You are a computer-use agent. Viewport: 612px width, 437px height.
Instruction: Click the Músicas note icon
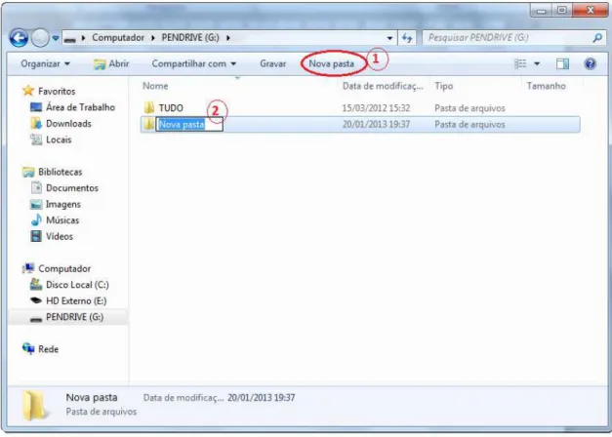pos(36,220)
